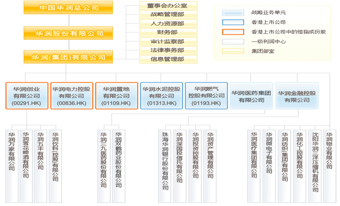Open 华润创业有限公司 (00291.HK) box
340x206 pixels.
click(x=27, y=96)
